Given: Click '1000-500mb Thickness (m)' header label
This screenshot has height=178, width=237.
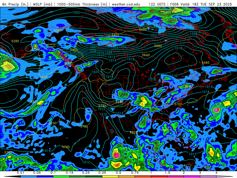Looking at the screenshot, I should 82,4.
